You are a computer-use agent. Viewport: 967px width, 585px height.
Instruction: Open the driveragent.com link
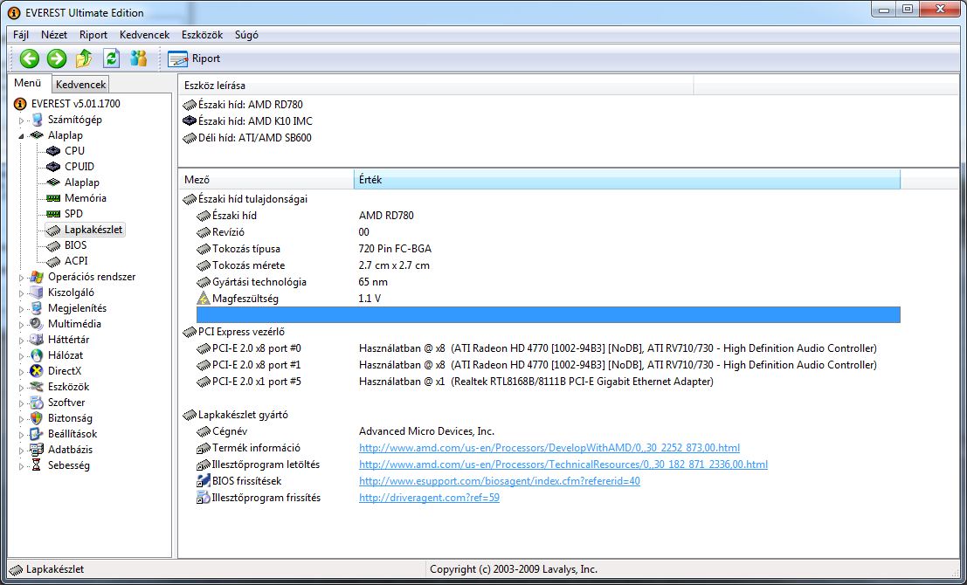point(429,498)
